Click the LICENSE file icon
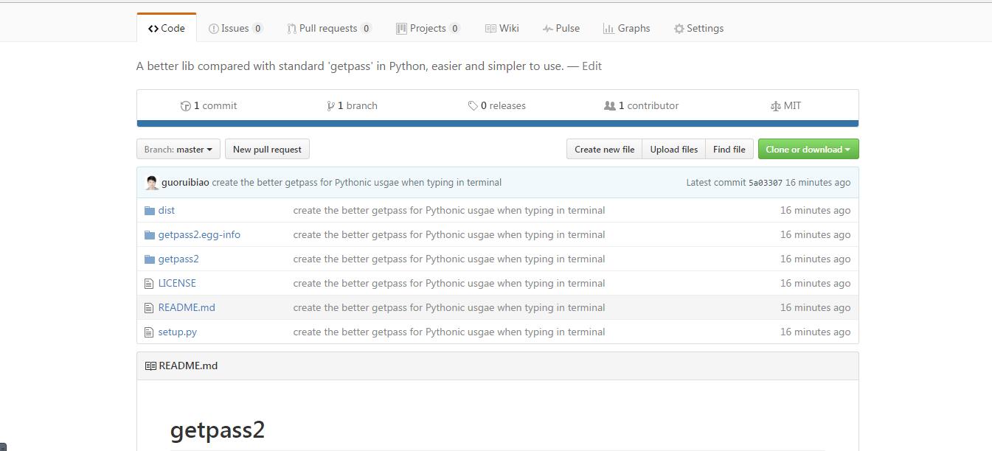The image size is (992, 451). click(150, 284)
